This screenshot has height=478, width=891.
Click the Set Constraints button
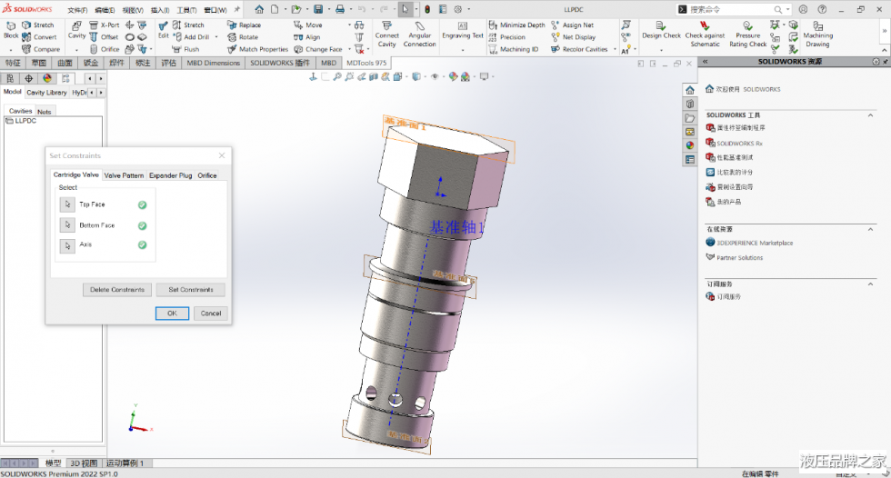click(191, 290)
